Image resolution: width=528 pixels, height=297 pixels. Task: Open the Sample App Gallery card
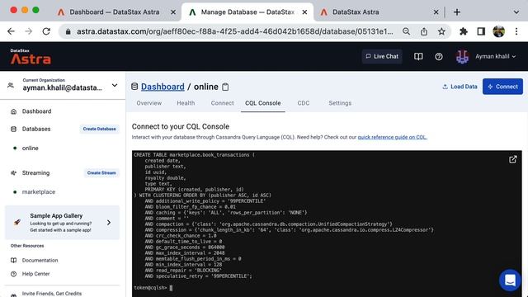pos(63,222)
